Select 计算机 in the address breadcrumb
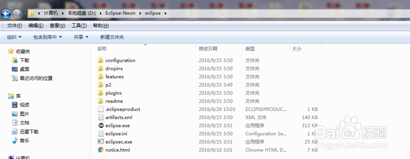410x159 pixels. 51,13
